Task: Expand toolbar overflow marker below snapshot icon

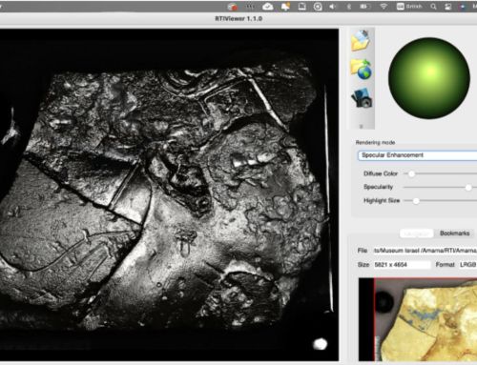Action: [361, 126]
